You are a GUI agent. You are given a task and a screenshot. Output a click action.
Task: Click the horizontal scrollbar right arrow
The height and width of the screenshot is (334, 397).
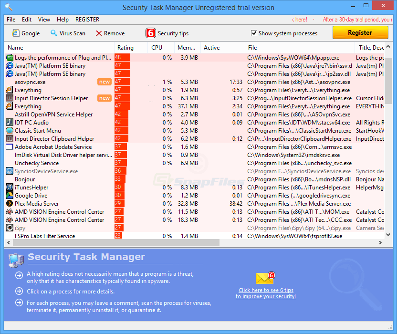tap(380, 242)
